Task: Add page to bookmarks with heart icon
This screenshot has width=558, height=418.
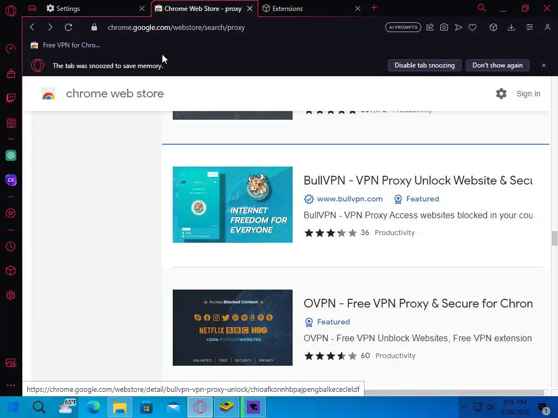Action: point(472,27)
